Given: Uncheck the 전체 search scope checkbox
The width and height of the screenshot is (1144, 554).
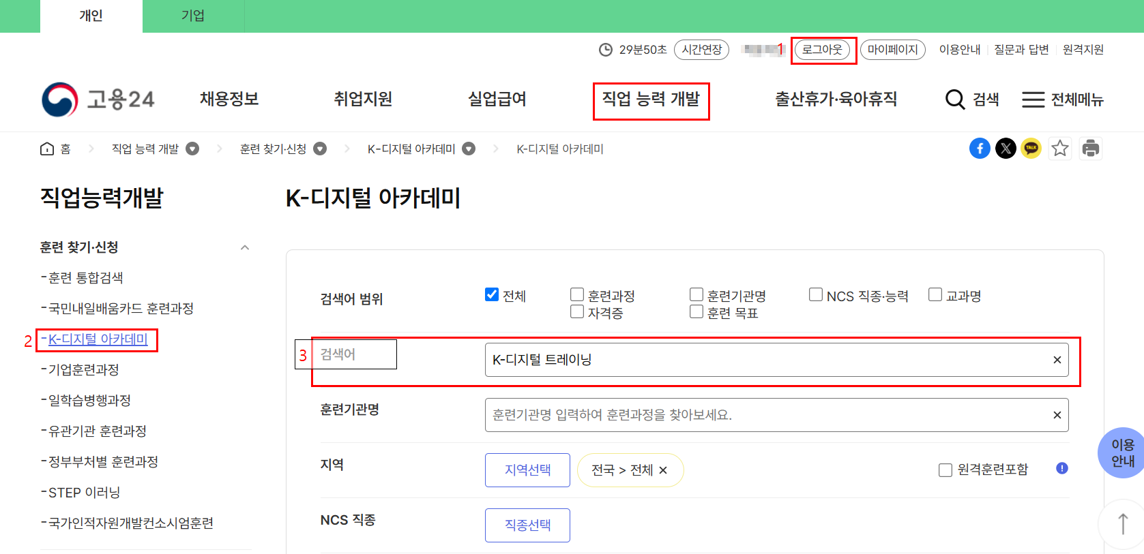Looking at the screenshot, I should [x=492, y=294].
